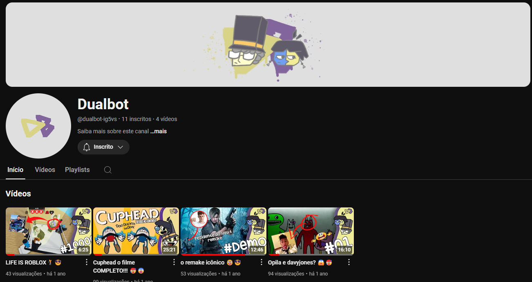532x282 pixels.
Task: Play the Opila #01 video thumbnail
Action: pos(311,231)
